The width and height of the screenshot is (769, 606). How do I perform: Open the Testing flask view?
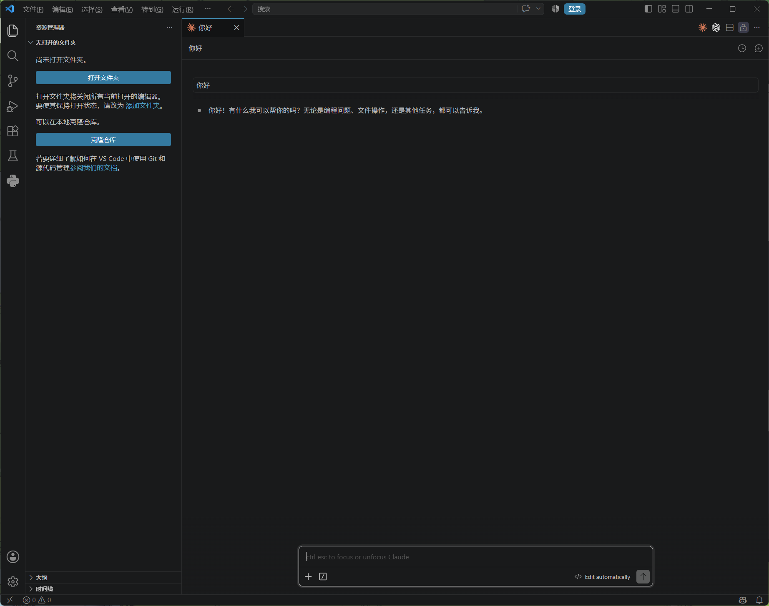[13, 156]
